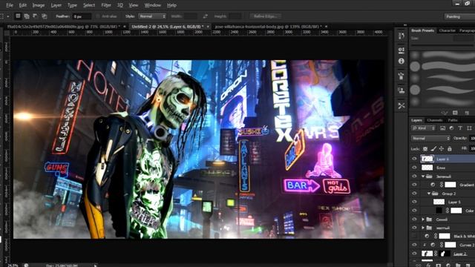The height and width of the screenshot is (267, 475).
Task: Click Lock transparent pixels icon
Action: coord(425,148)
